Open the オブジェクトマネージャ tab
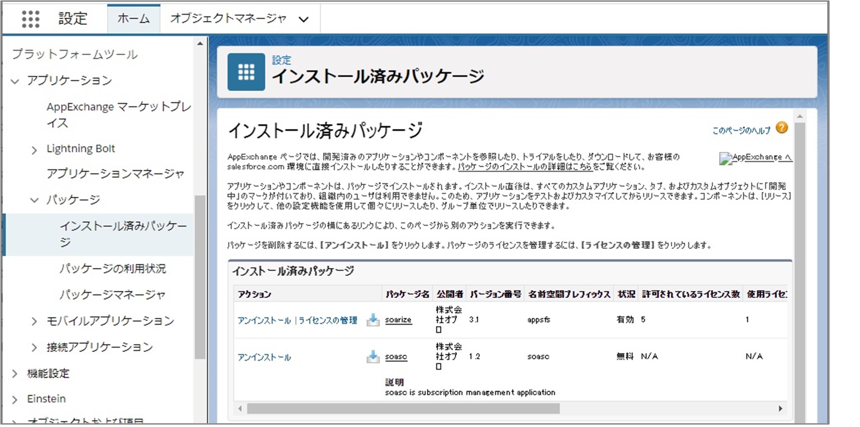The image size is (860, 427). 228,18
